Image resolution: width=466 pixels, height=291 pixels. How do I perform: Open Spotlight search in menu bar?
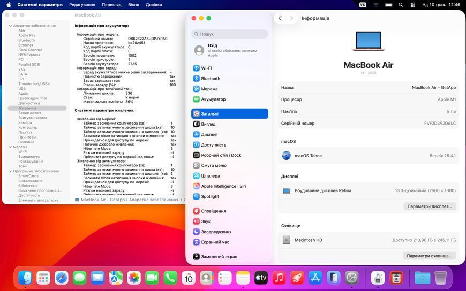point(401,5)
